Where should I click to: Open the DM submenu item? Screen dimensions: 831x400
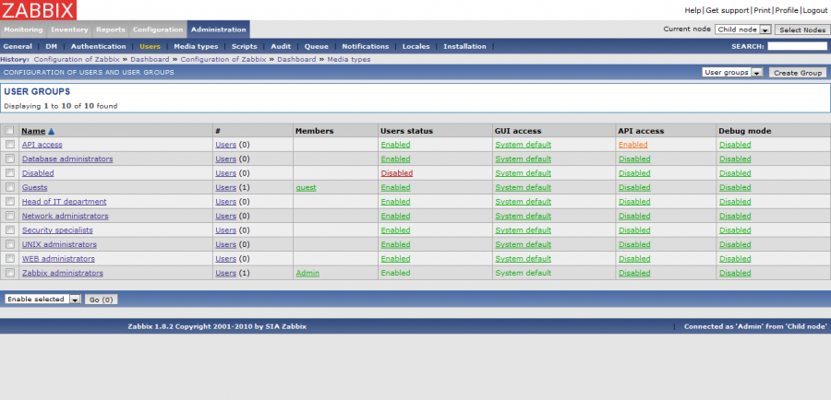[x=52, y=47]
